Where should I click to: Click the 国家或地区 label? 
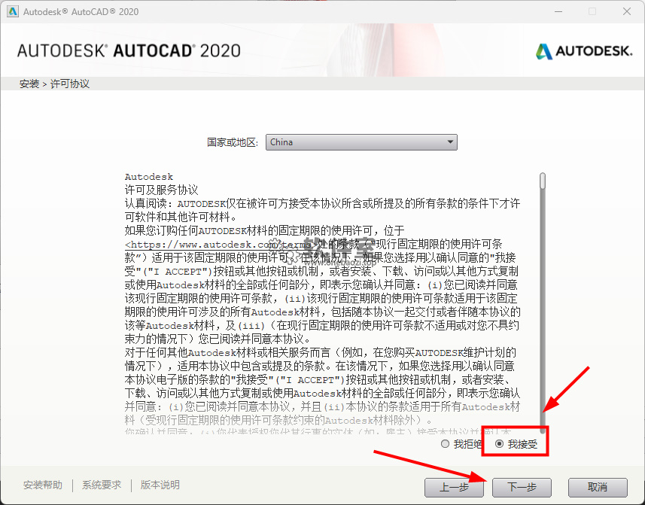coord(233,142)
